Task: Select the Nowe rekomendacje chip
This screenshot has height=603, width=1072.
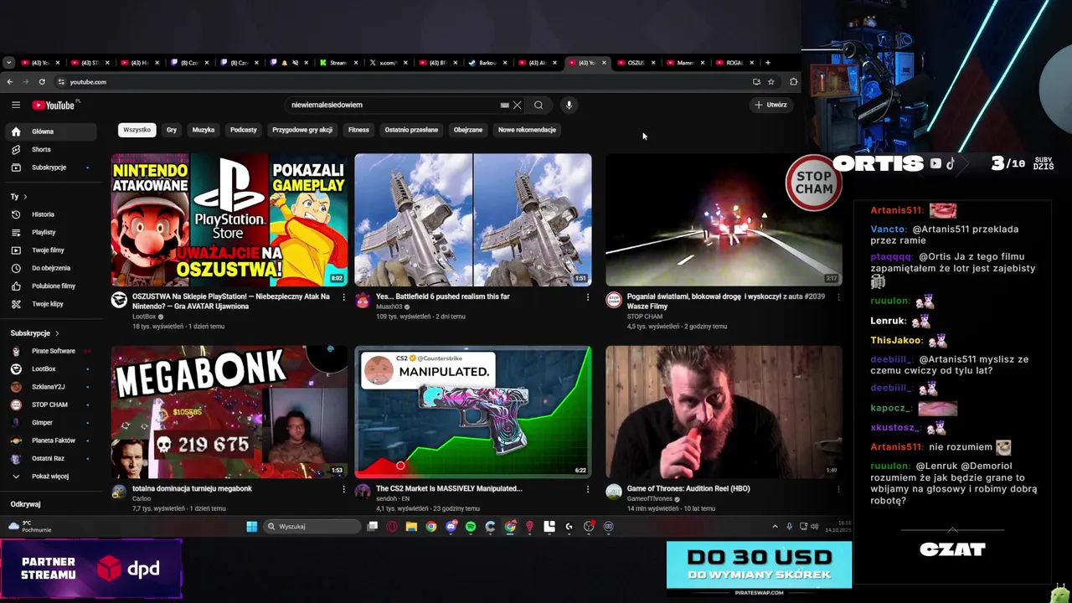Action: point(527,130)
